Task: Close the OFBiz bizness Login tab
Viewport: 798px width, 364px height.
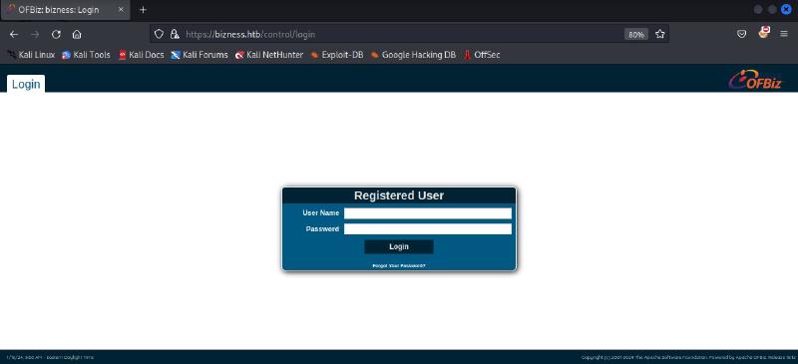Action: pyautogui.click(x=121, y=10)
